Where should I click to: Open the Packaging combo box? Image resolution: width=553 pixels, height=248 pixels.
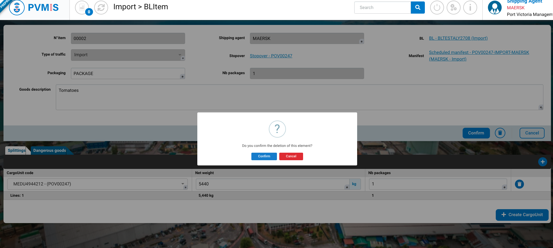(x=128, y=74)
